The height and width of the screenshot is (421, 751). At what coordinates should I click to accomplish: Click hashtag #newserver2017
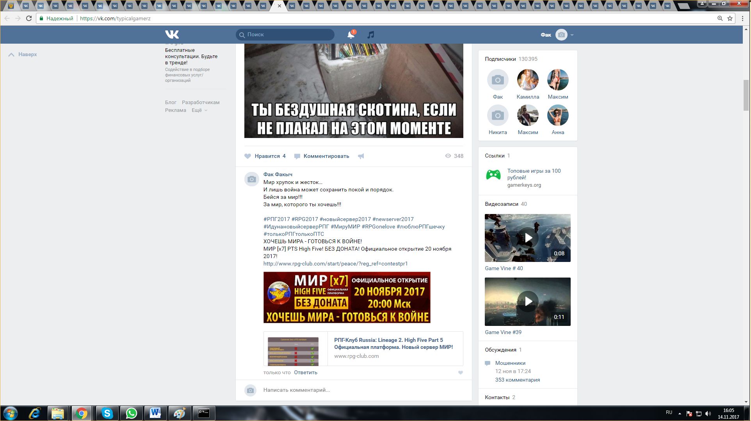393,219
